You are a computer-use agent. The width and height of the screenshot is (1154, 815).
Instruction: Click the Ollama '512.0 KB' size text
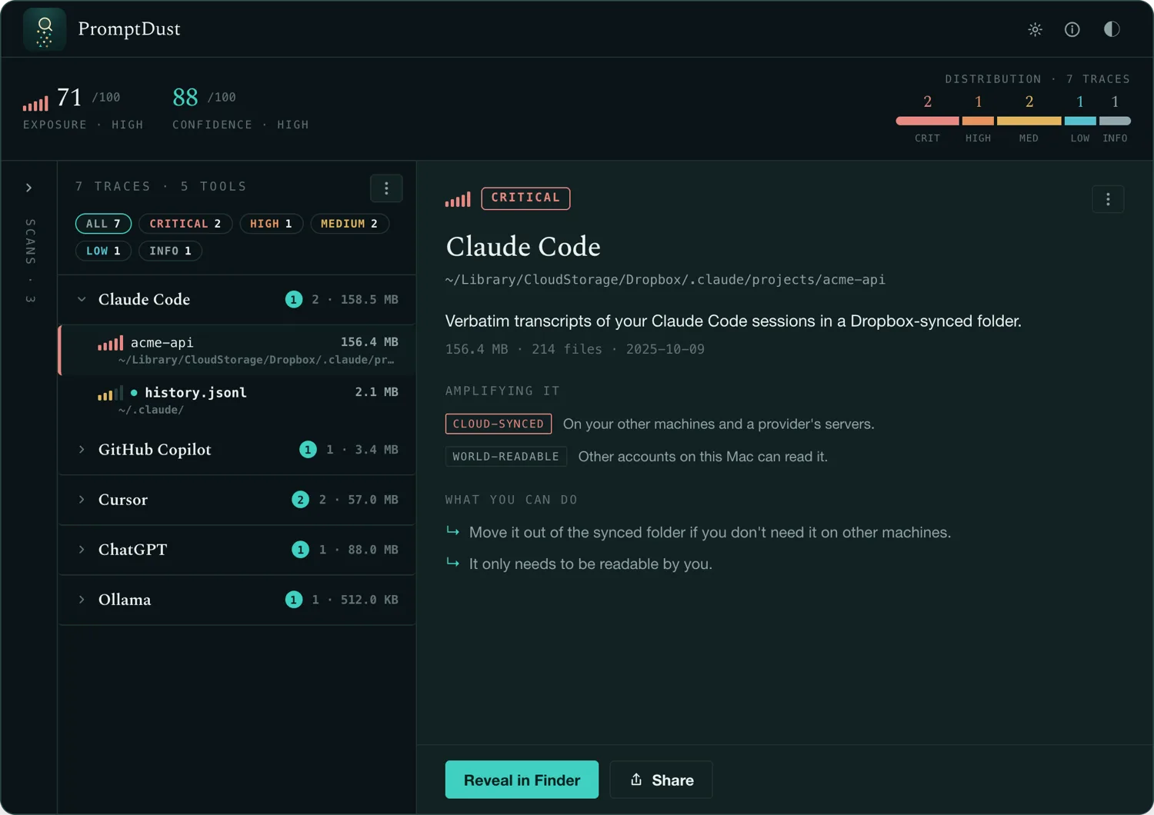[369, 600]
